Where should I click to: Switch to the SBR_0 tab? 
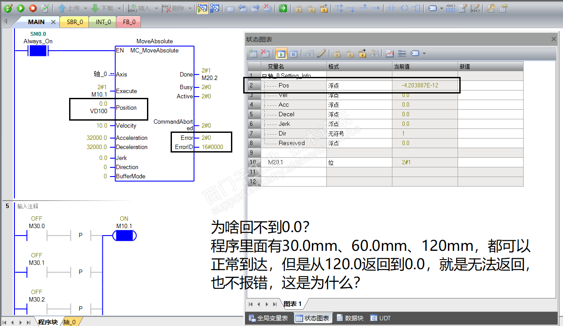coord(75,22)
